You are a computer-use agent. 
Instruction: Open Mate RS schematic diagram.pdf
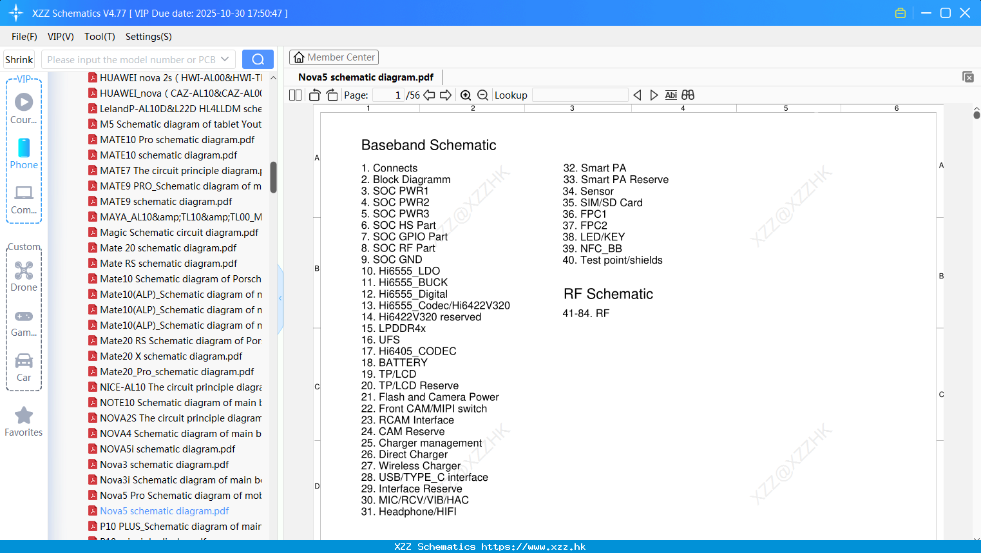pyautogui.click(x=162, y=263)
